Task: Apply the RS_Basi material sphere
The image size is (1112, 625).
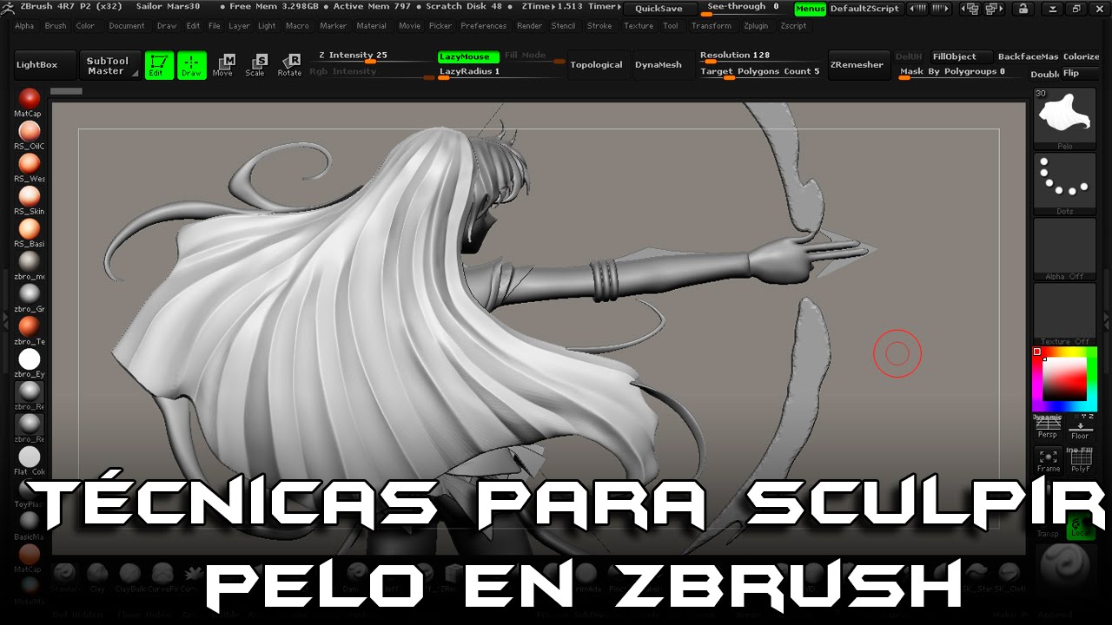Action: pyautogui.click(x=30, y=228)
